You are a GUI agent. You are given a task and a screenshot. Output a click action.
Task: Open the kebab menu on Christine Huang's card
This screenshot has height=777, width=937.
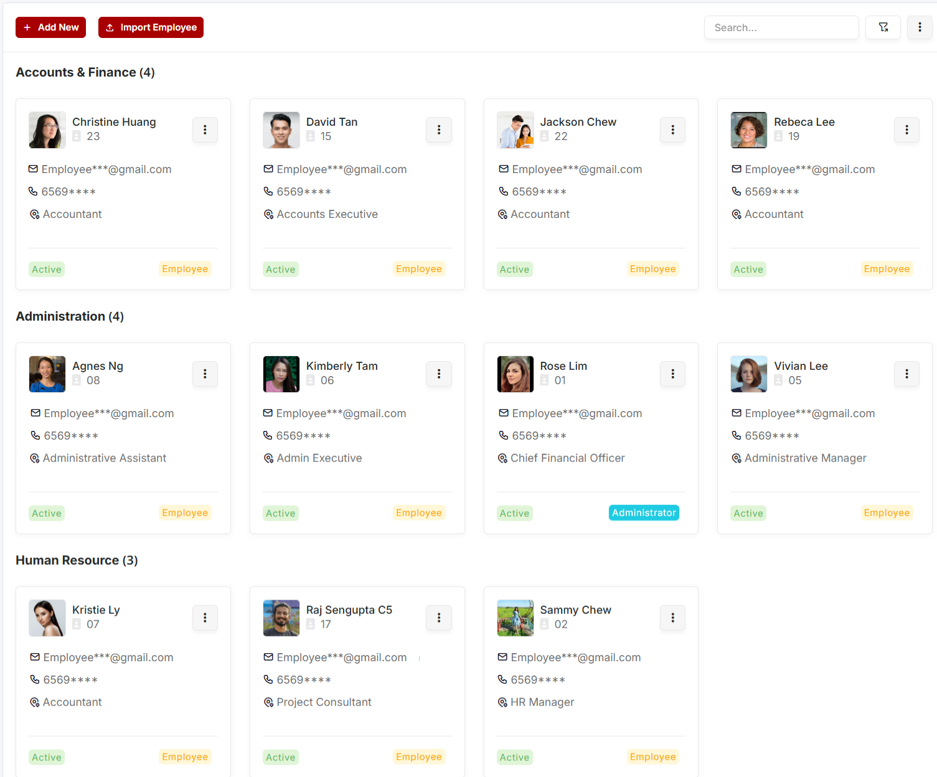[x=205, y=129]
